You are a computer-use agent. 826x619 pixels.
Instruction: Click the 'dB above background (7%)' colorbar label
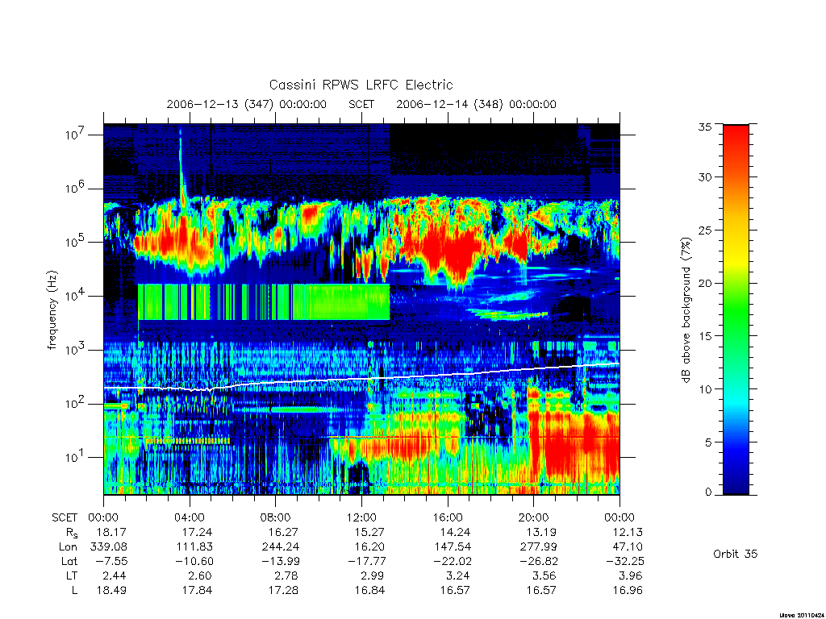686,310
